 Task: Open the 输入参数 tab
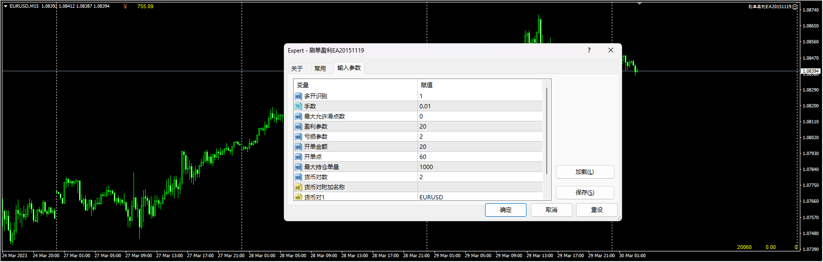[x=349, y=68]
